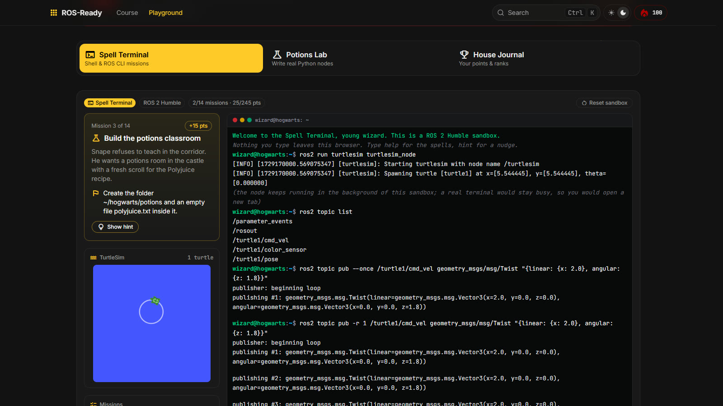Click the /parameter_events output line
The width and height of the screenshot is (723, 406).
click(x=263, y=221)
